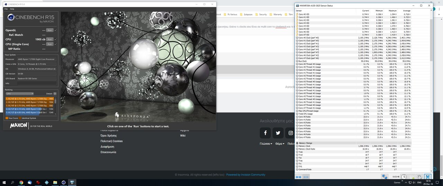This screenshot has width=443, height=186.
Task: Switch to Cinebench in the taskbar
Action: [x=64, y=182]
